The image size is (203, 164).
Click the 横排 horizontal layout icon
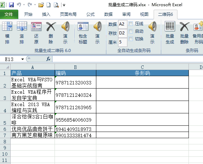pos(7,26)
